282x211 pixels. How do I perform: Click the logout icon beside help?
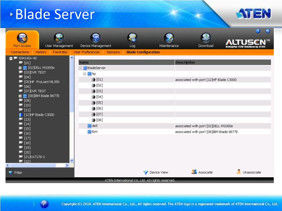point(268,31)
